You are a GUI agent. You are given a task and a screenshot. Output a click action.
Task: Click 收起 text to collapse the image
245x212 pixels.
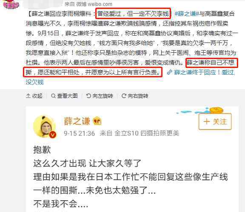point(37,96)
